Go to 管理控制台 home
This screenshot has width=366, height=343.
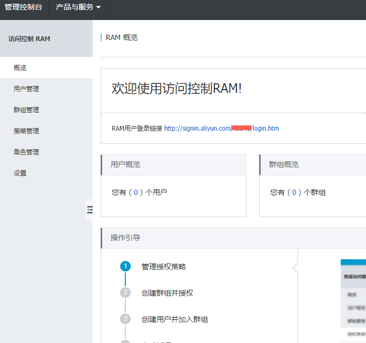tap(23, 7)
